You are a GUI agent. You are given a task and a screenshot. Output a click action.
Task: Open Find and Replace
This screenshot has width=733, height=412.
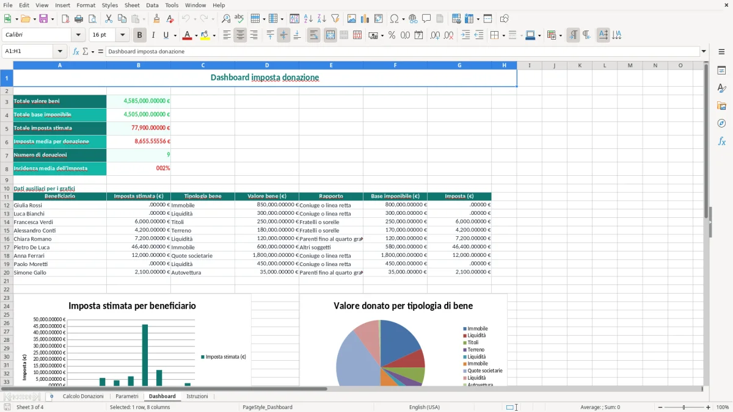[x=226, y=19]
